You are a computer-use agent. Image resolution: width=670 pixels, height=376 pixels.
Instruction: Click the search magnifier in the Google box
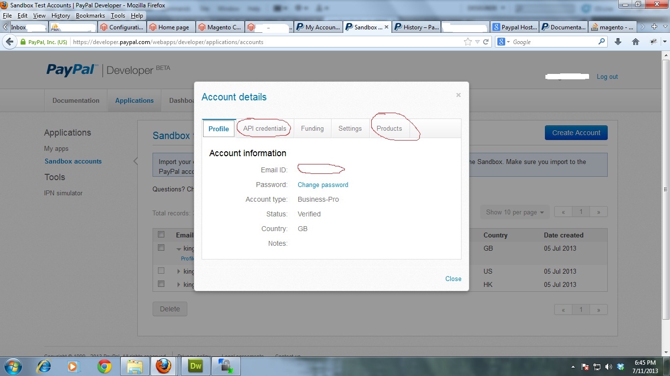[602, 42]
